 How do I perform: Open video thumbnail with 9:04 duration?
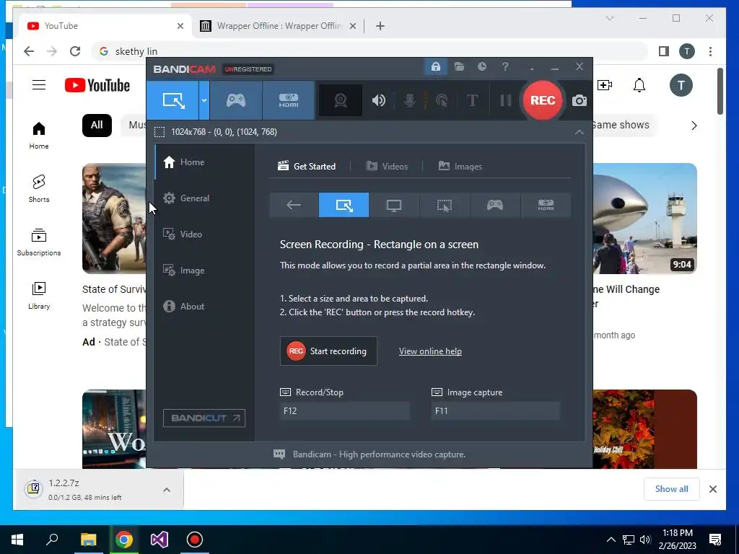644,219
